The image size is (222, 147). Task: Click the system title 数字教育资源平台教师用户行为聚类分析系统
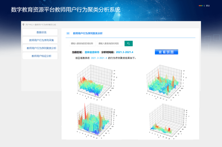click(66, 10)
